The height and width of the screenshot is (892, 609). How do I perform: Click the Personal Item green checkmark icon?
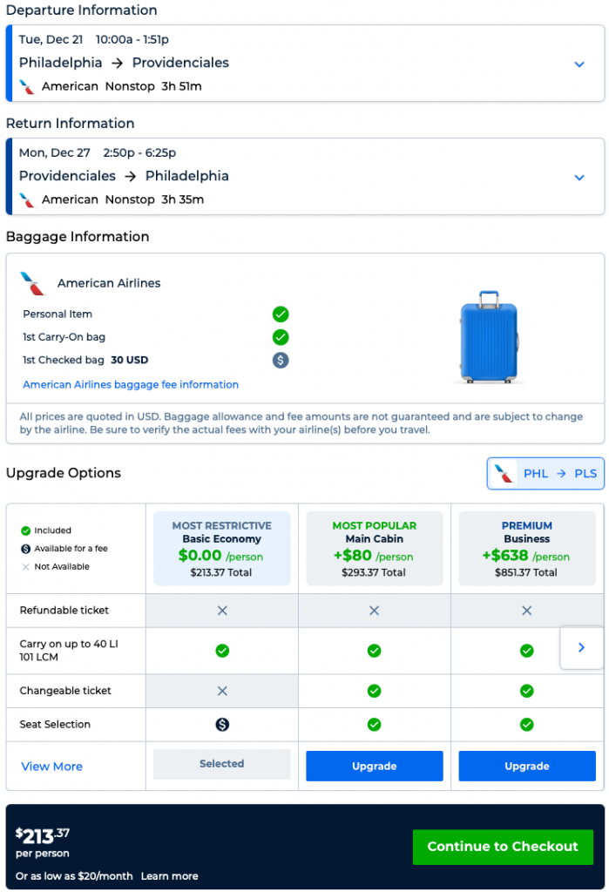[x=281, y=314]
